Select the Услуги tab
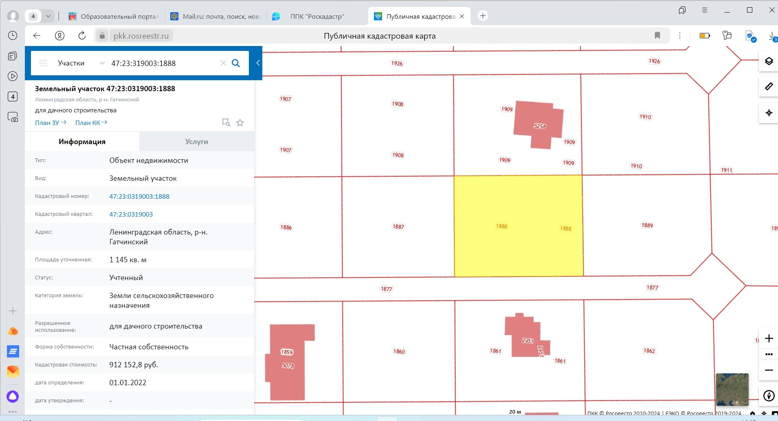Image resolution: width=778 pixels, height=421 pixels. [x=197, y=142]
